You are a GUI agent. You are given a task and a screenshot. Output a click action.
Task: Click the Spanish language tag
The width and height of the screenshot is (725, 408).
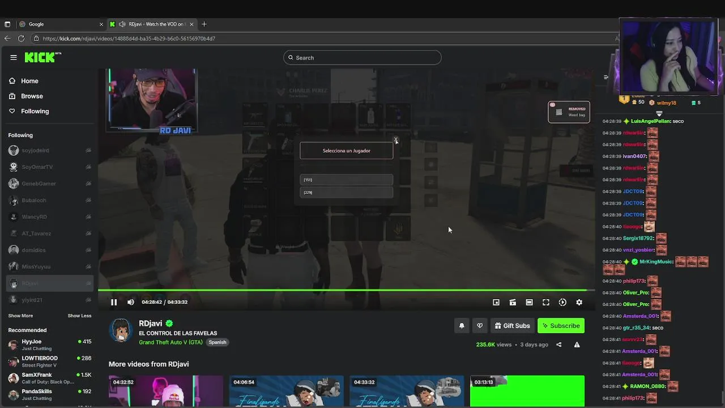[217, 342]
